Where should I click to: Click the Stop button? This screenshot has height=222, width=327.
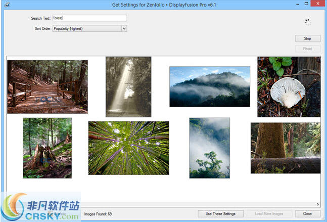coord(308,38)
